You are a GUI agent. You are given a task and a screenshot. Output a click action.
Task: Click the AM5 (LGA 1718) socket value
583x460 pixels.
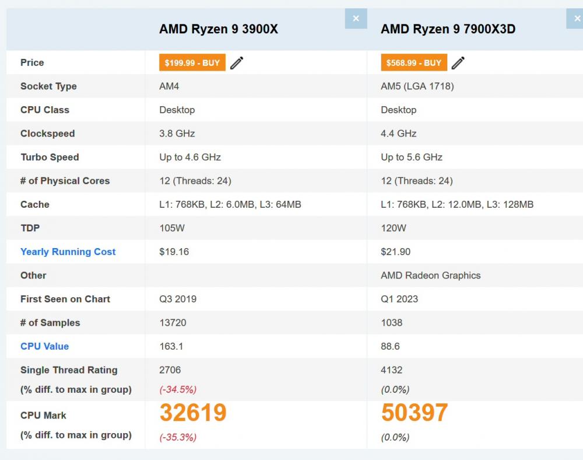tap(417, 86)
